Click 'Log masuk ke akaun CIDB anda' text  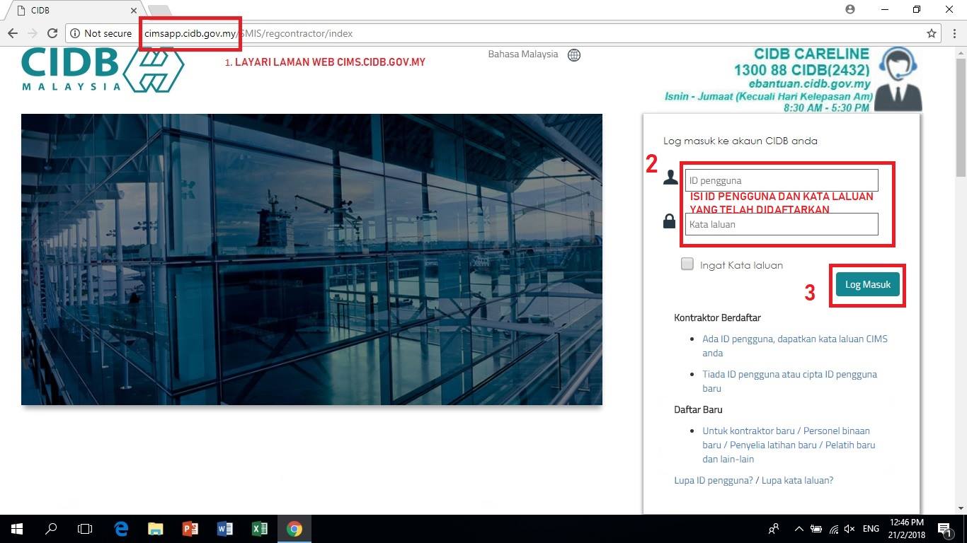(740, 141)
